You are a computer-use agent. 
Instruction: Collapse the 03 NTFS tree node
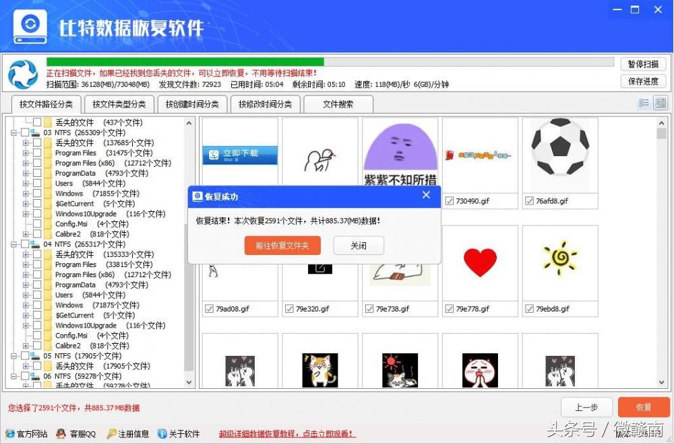[13, 133]
